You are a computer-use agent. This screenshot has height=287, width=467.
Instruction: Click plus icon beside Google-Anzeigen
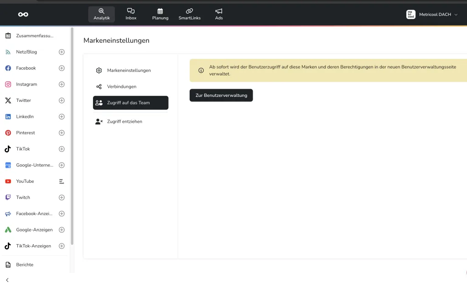[x=62, y=230]
